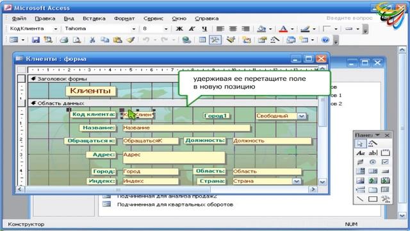
Task: Open the Свободный combo box arrow
Action: click(302, 116)
